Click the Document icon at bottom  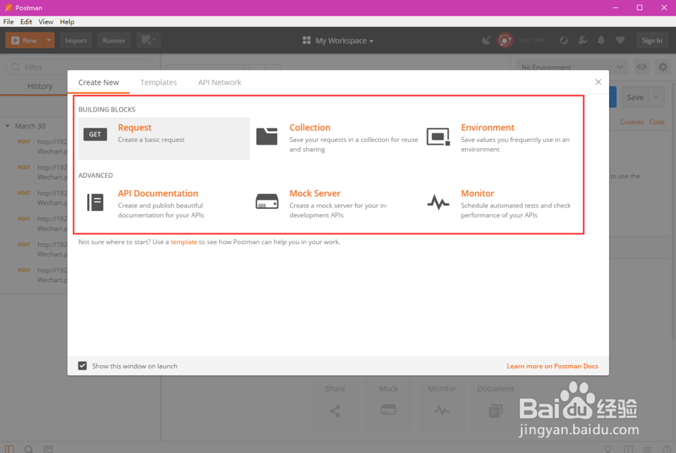point(496,411)
